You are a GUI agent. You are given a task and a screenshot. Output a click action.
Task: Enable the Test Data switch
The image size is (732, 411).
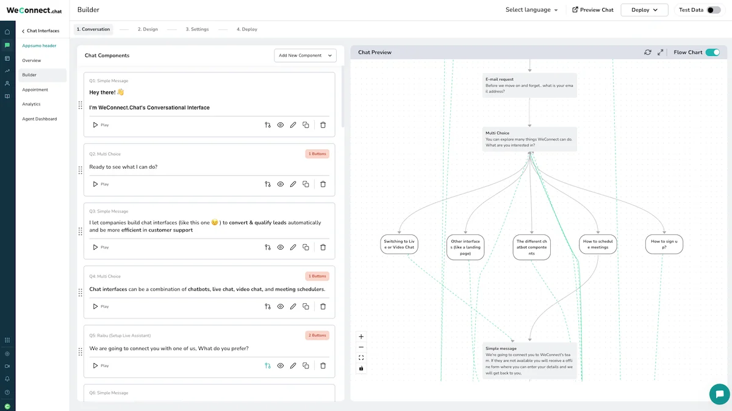713,10
